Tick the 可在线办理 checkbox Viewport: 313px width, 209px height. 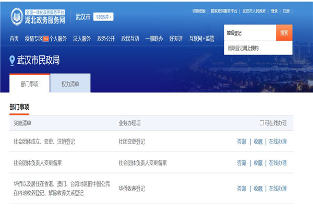coord(261,123)
